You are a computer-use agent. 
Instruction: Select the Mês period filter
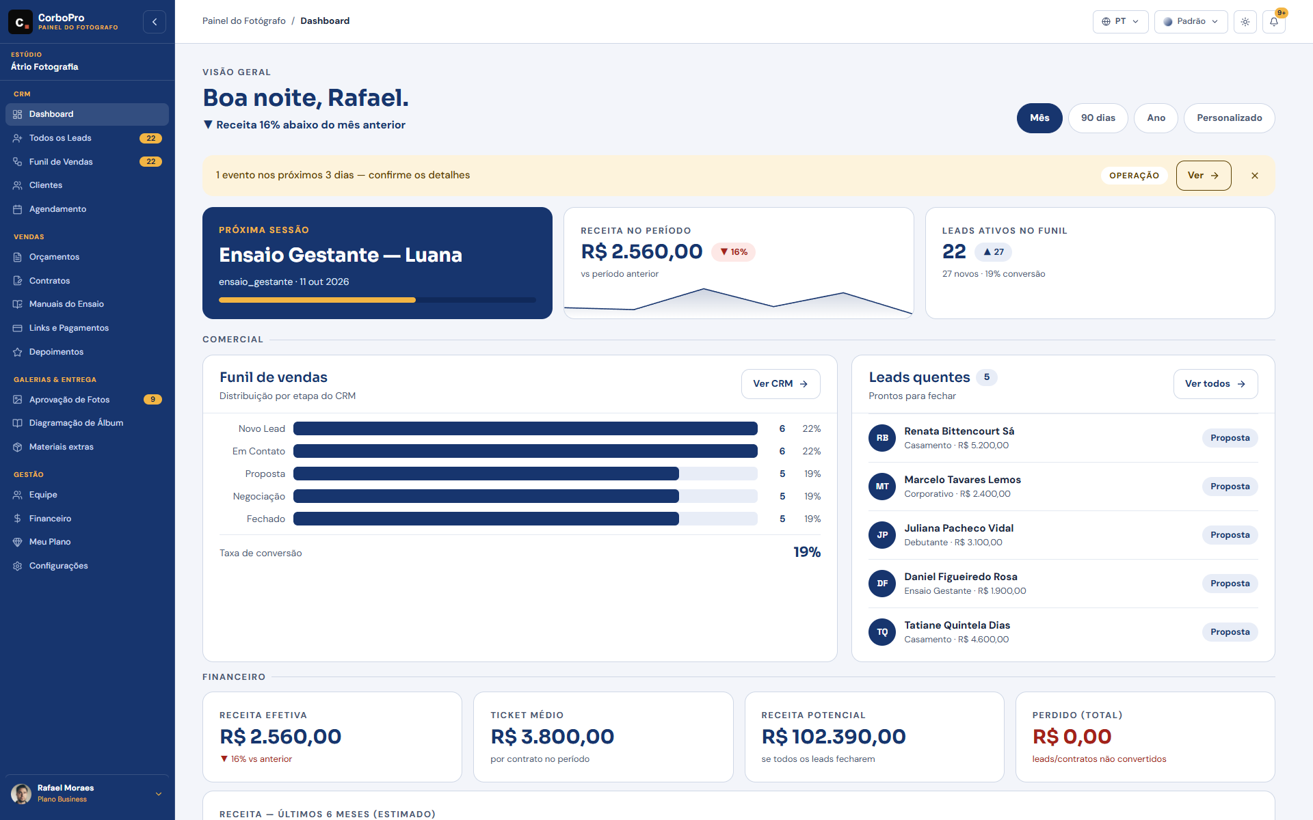[1039, 118]
